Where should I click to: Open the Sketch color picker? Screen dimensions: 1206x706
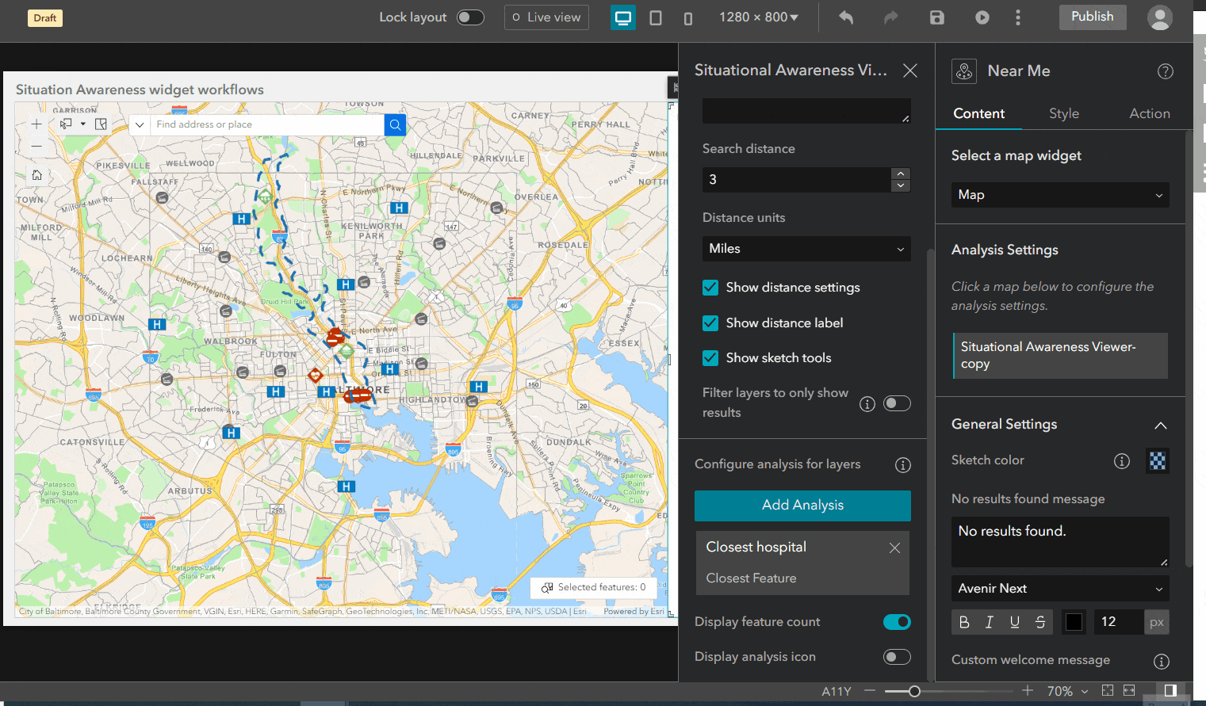1157,460
